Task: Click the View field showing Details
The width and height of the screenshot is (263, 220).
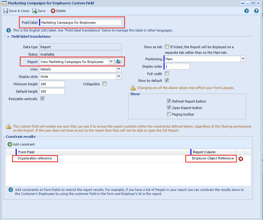Action: (x=78, y=69)
